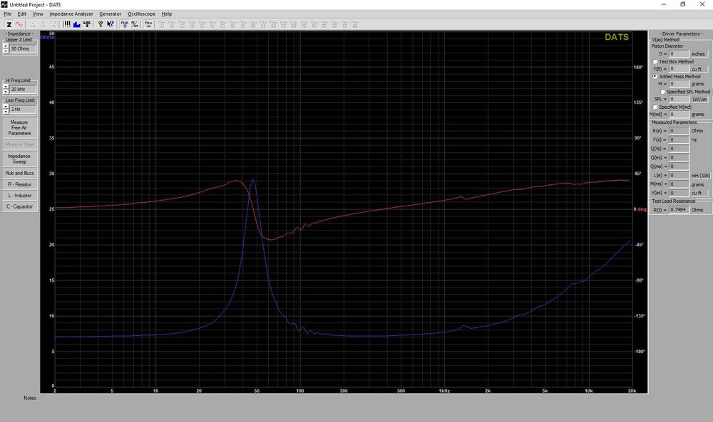This screenshot has width=713, height=422.
Task: Click the 20 kHz Hi Freq Limit field
Action: (x=23, y=90)
